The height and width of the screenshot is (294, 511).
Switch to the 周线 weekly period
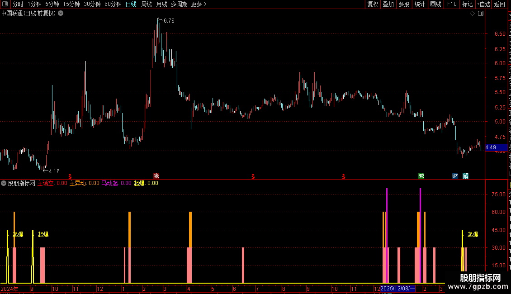(147, 4)
